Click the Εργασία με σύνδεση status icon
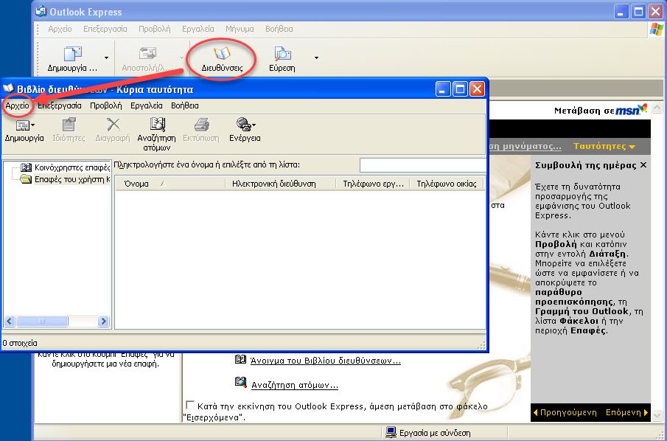667x441 pixels. click(x=391, y=432)
